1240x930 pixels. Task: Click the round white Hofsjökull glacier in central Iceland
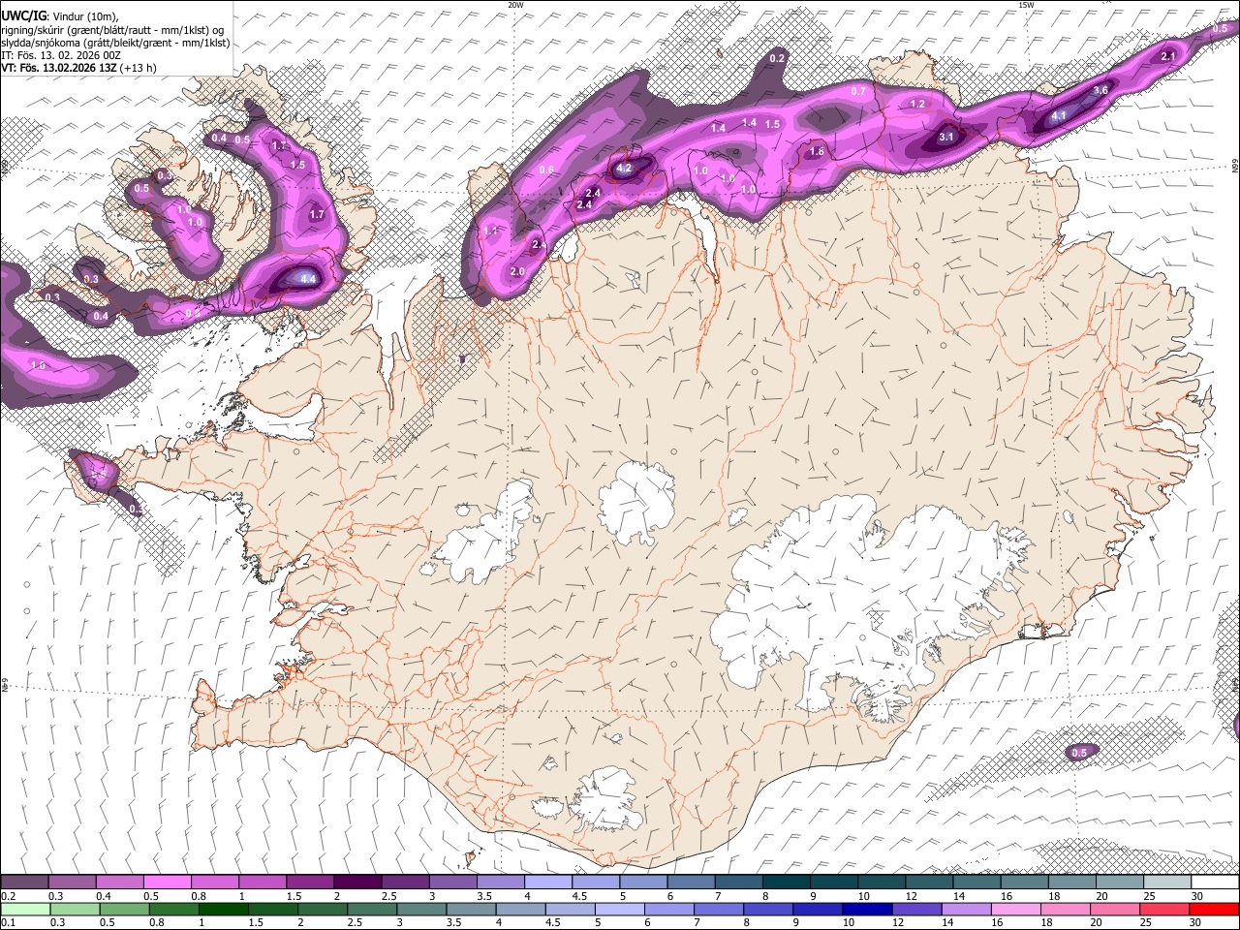[x=636, y=501]
